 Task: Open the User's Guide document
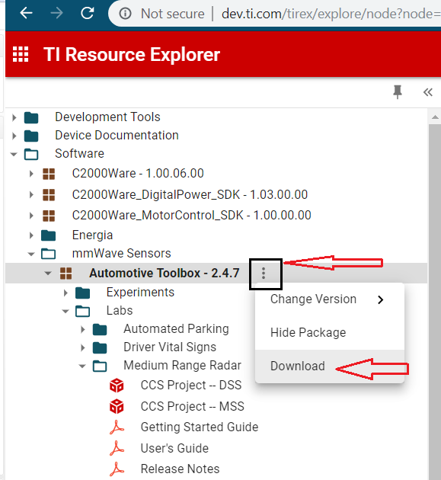tap(174, 448)
